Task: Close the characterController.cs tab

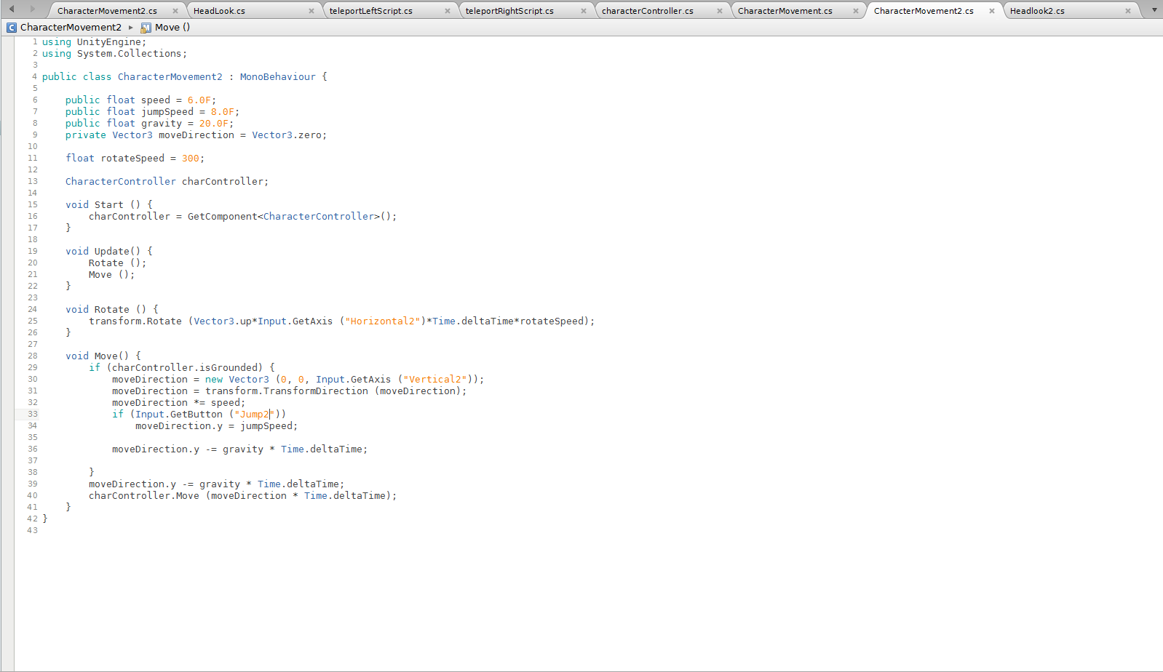Action: pyautogui.click(x=720, y=11)
